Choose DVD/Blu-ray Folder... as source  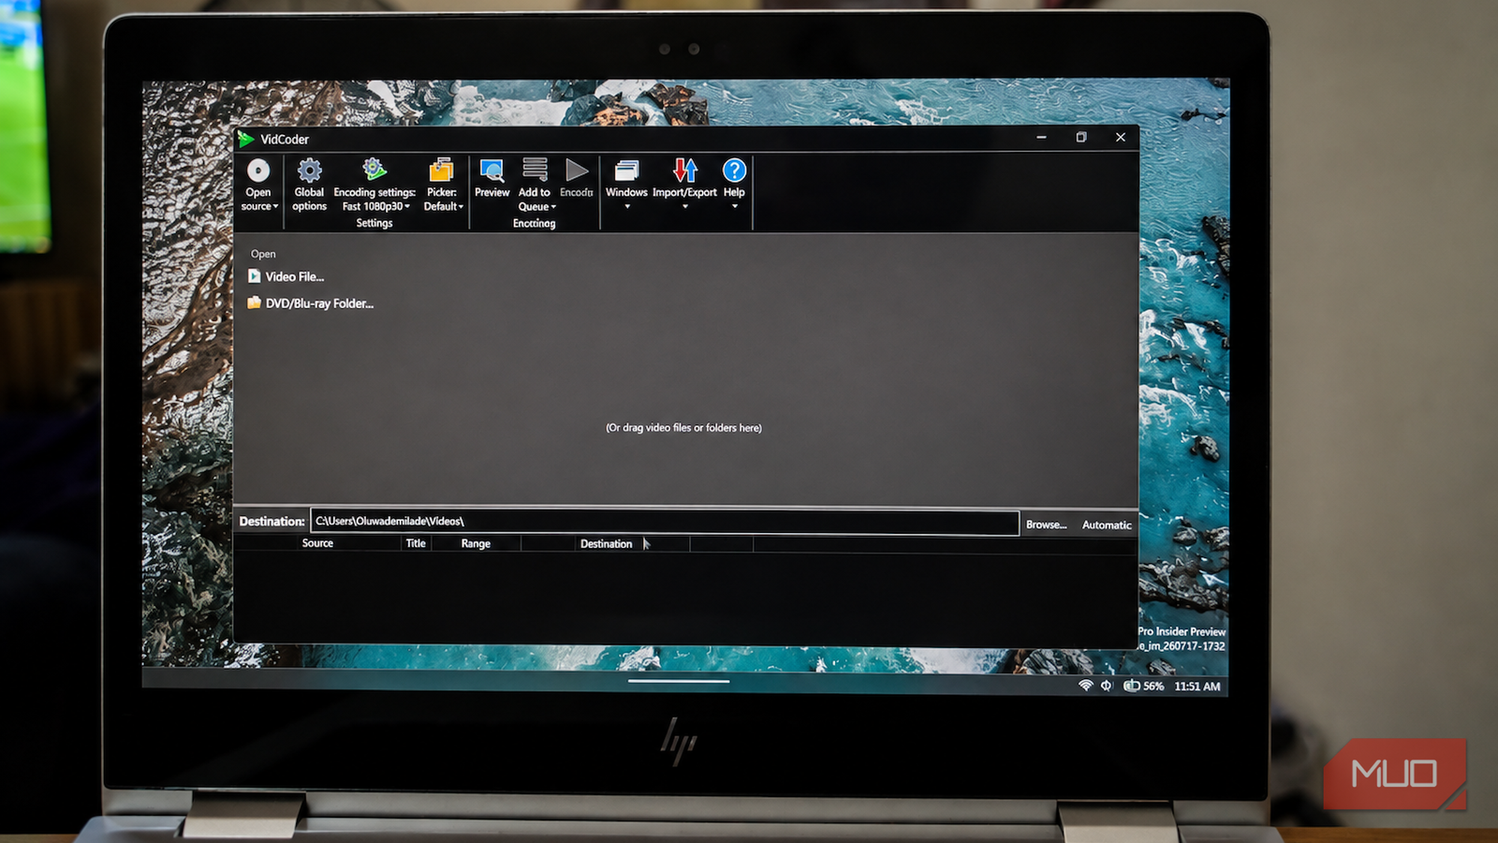(310, 303)
